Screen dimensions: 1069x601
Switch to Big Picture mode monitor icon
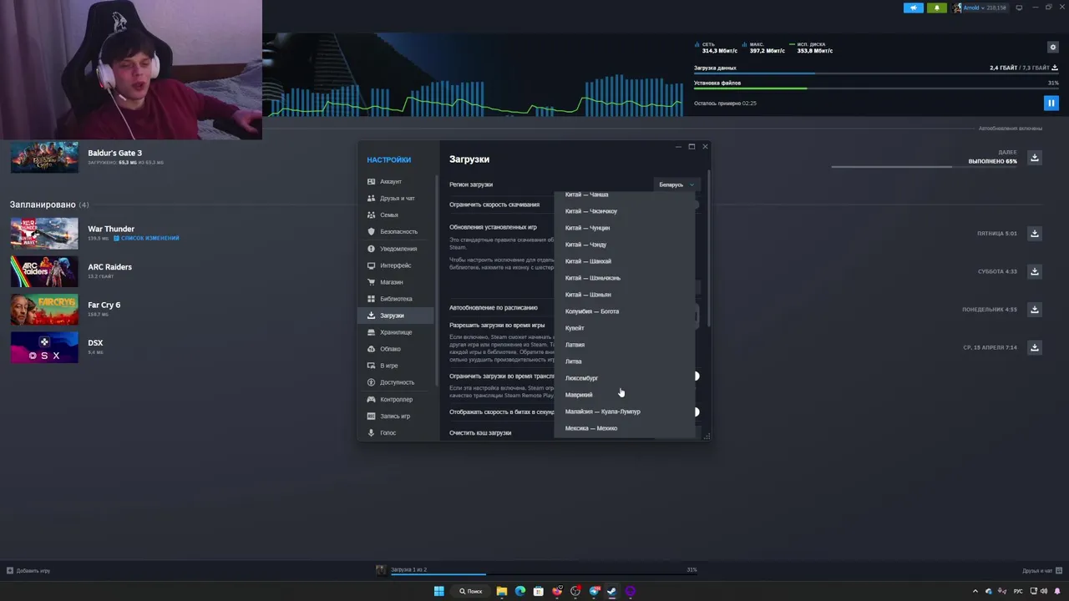[1019, 8]
